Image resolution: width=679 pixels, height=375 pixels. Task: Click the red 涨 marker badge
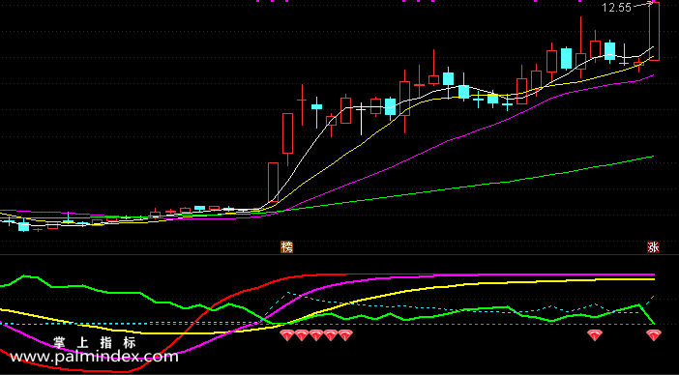click(654, 247)
